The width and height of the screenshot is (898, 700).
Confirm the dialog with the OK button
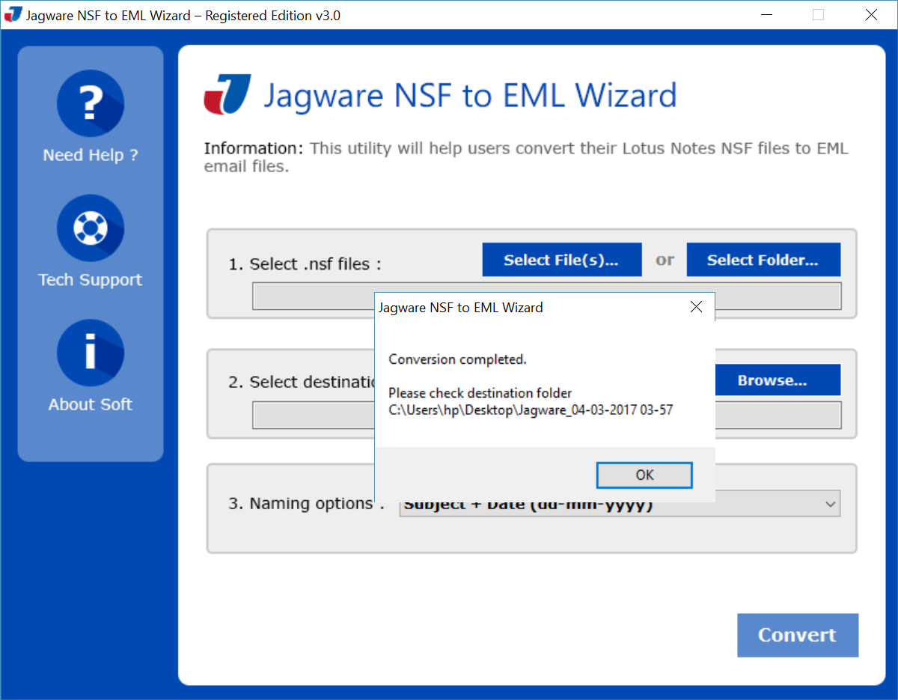point(644,475)
